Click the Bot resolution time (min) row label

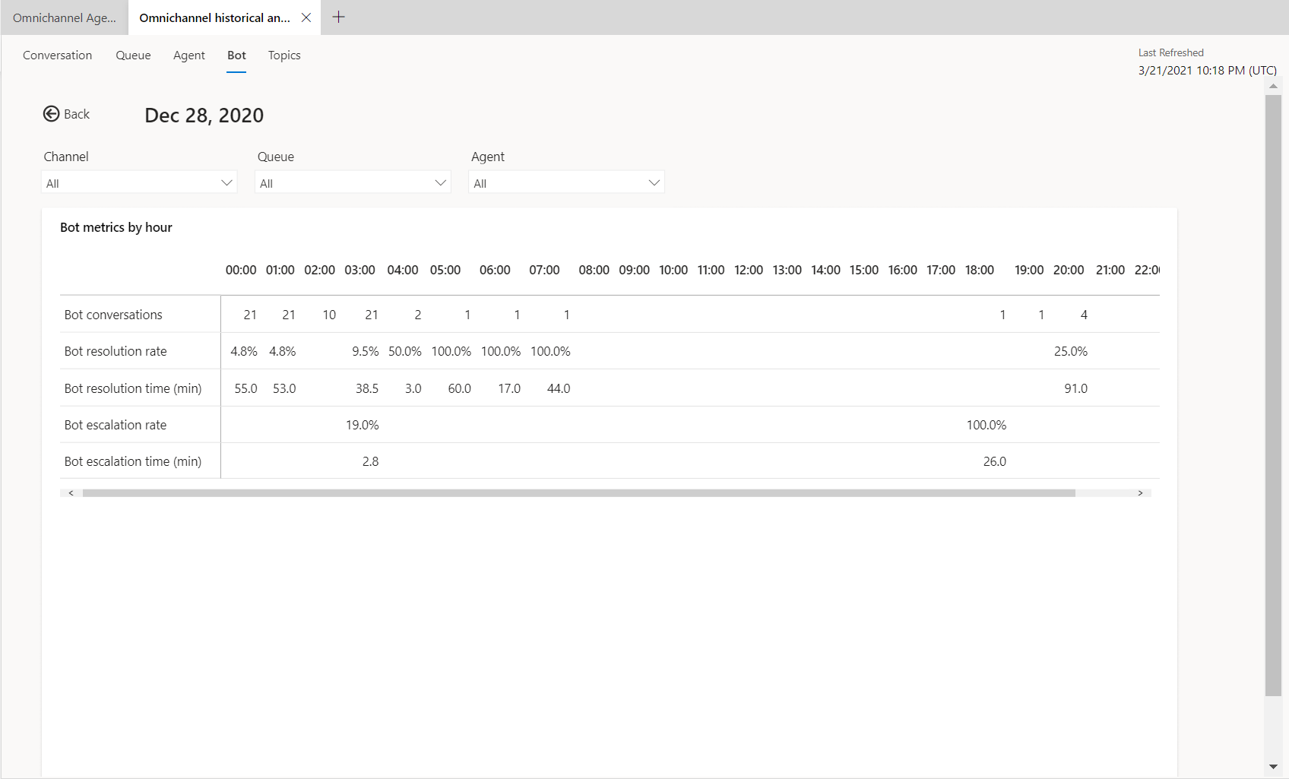(133, 388)
